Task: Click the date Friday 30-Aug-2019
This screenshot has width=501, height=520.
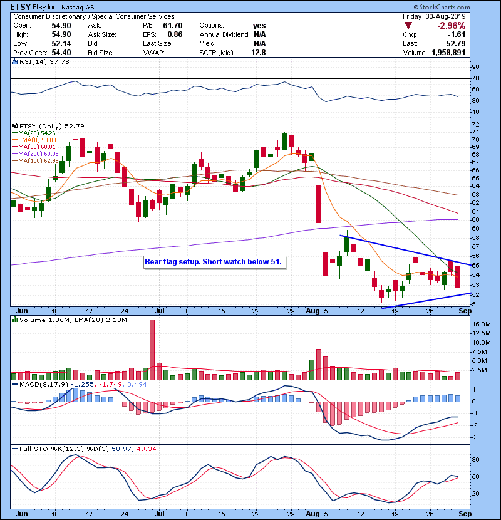Action: pos(434,16)
